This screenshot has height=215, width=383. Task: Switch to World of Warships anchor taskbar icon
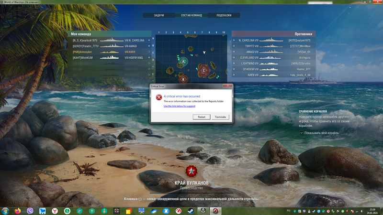point(203,211)
